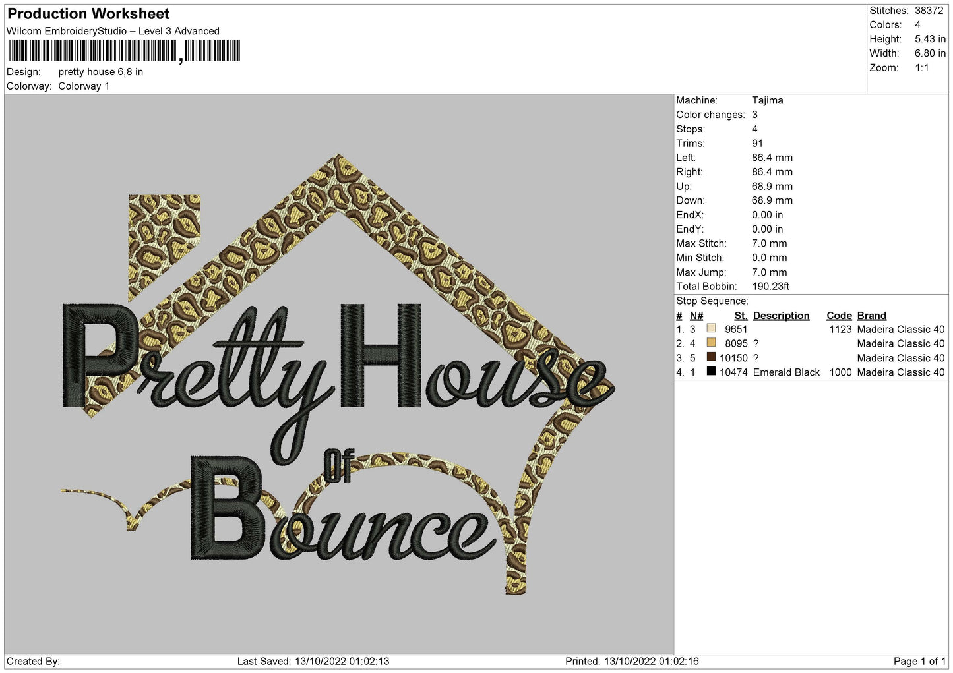Click the Min Stitch value 0.0 mm

point(770,258)
